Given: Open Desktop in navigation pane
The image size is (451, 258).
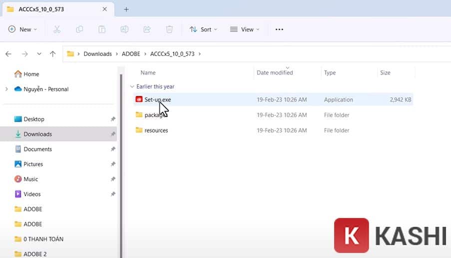Looking at the screenshot, I should [34, 119].
